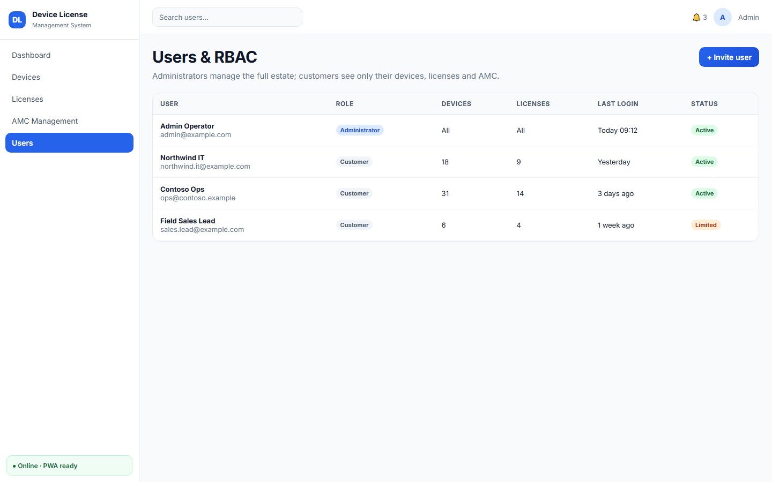Click Today 09:12 last login
Screen dimensions: 772x482
click(x=618, y=131)
